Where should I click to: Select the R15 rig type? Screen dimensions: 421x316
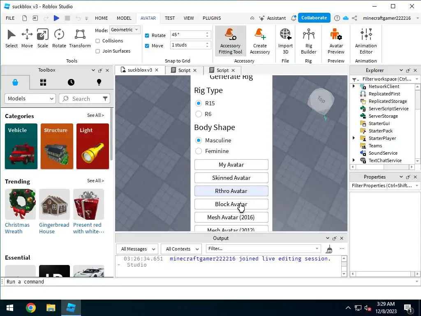[x=199, y=103]
